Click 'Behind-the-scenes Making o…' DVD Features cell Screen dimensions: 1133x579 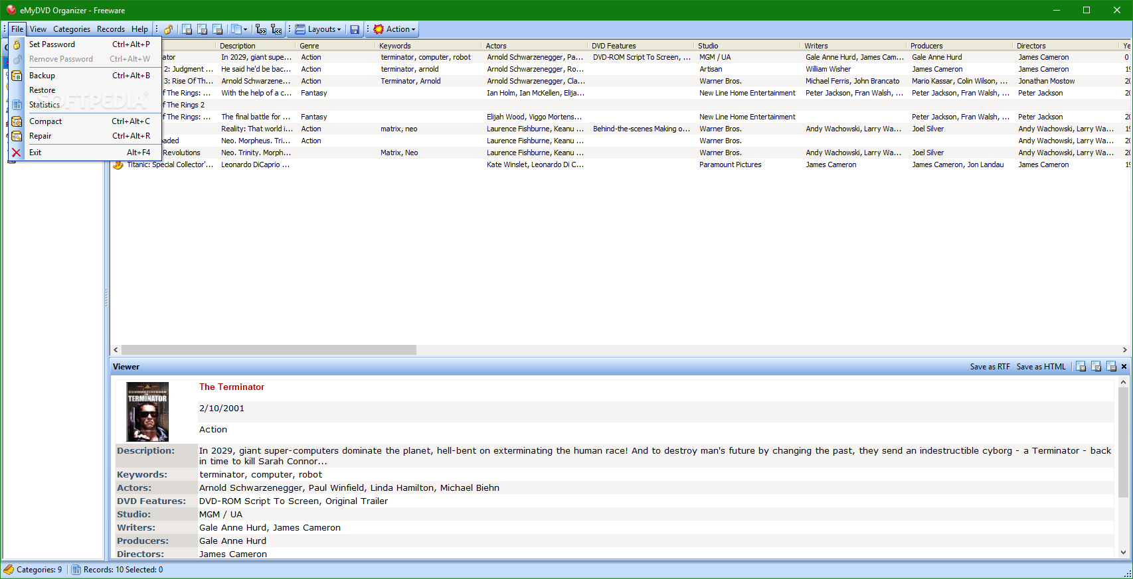point(642,129)
